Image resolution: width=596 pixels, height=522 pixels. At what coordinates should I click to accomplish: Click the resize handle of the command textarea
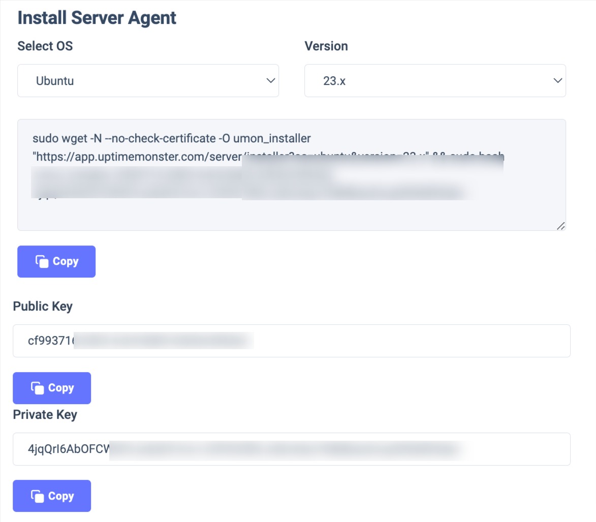pos(560,226)
